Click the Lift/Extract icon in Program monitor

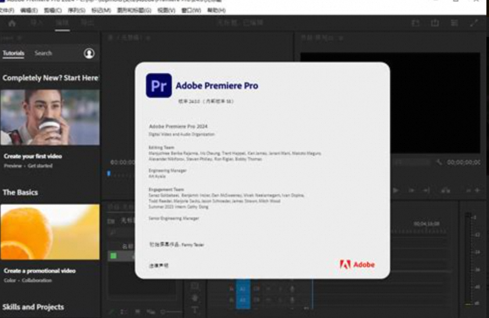click(x=445, y=190)
